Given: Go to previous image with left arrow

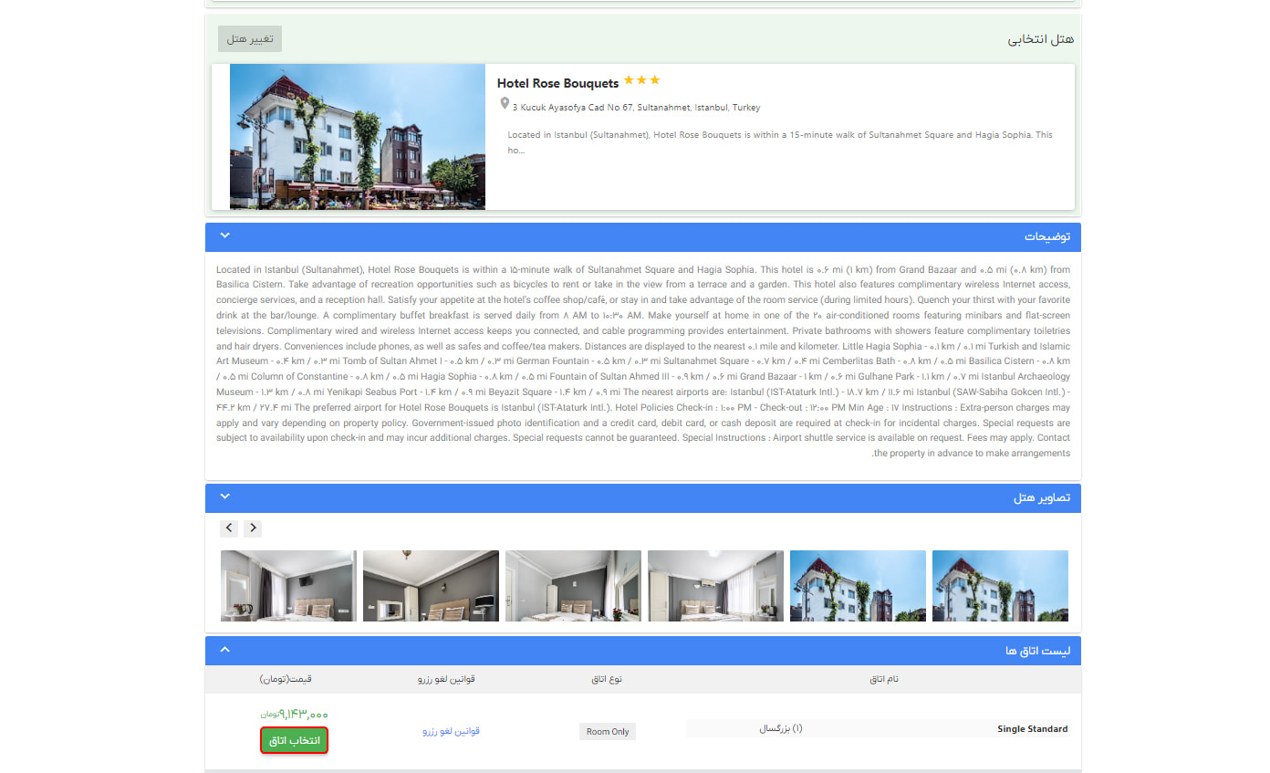Looking at the screenshot, I should tap(230, 528).
